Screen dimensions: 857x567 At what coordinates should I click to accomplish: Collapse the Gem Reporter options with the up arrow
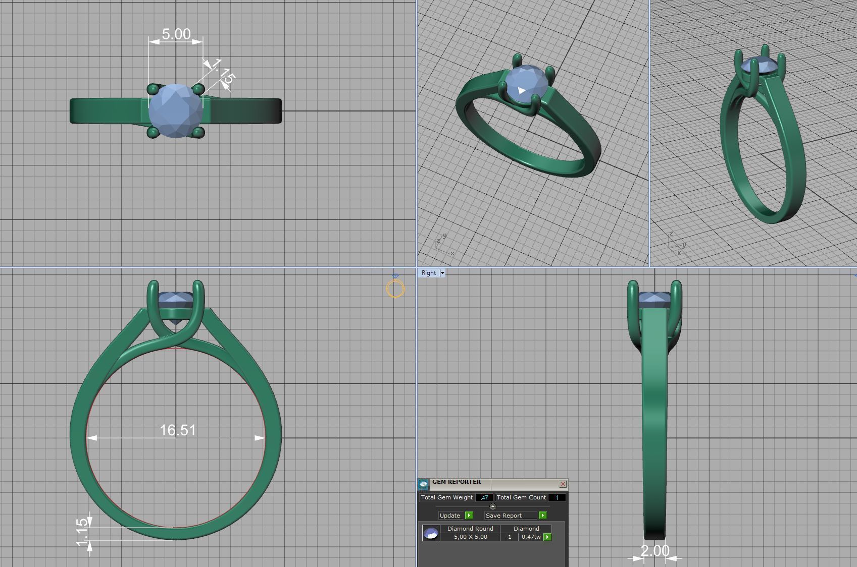(493, 506)
